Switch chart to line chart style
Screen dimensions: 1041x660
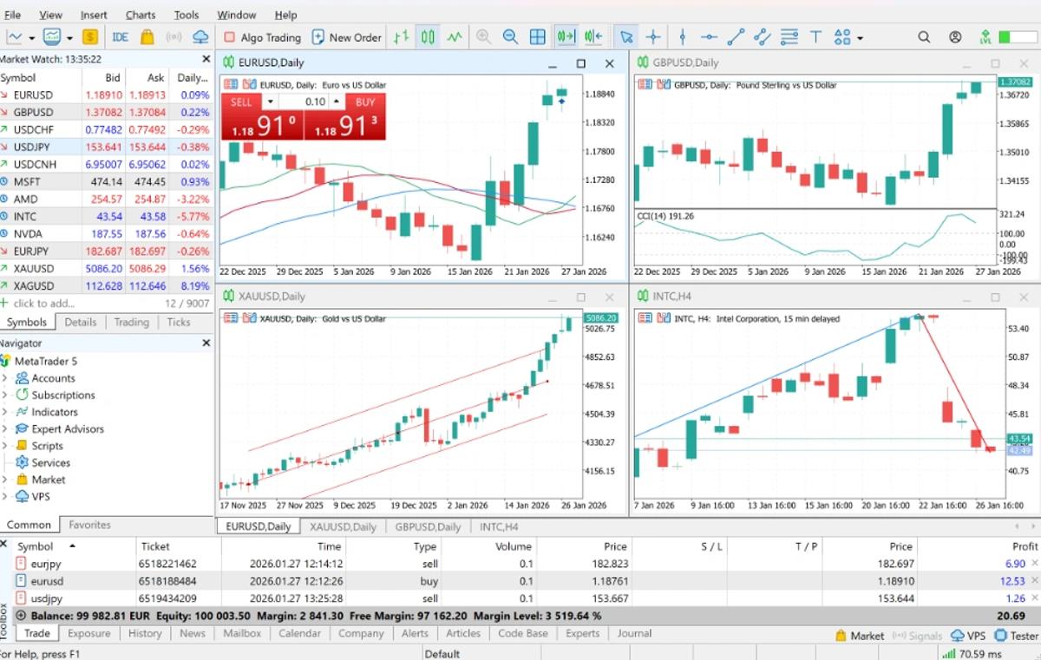[x=455, y=37]
